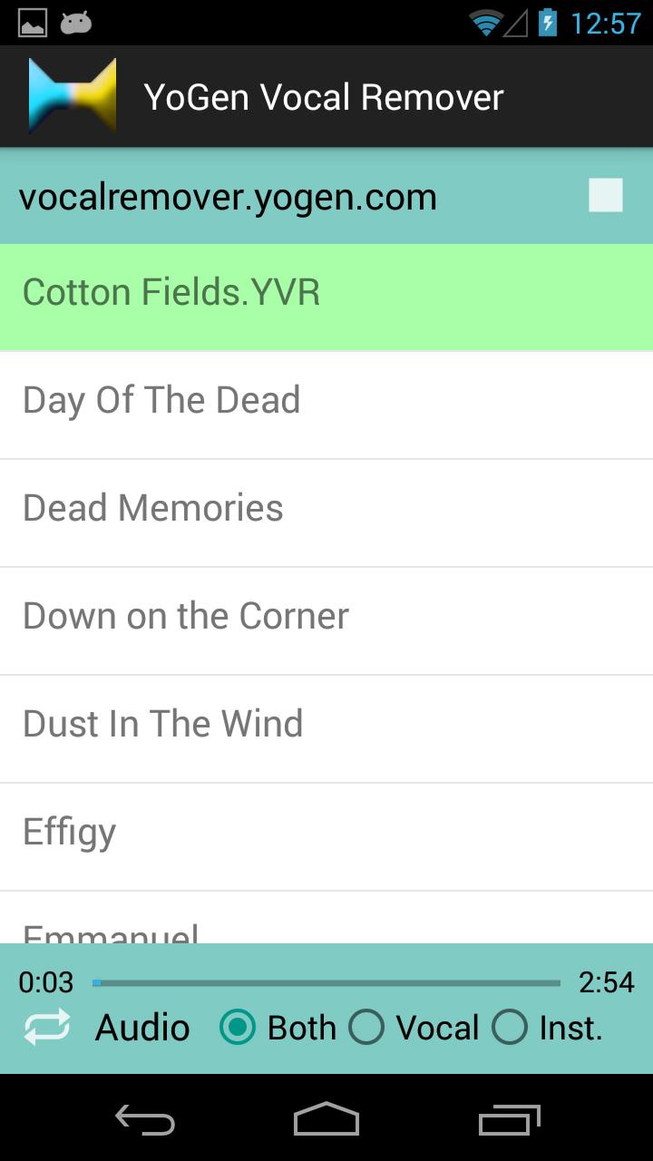Select the Both audio radio button
This screenshot has width=653, height=1161.
pyautogui.click(x=238, y=1028)
